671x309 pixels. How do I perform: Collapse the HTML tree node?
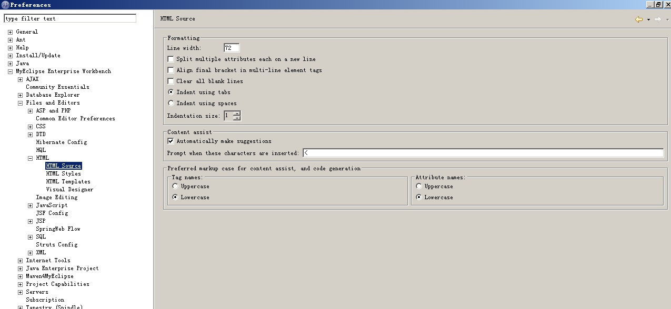click(x=31, y=158)
